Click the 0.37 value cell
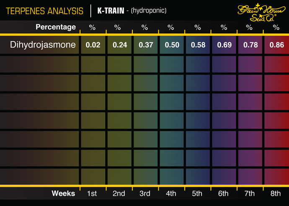289x206 pixels. point(144,45)
